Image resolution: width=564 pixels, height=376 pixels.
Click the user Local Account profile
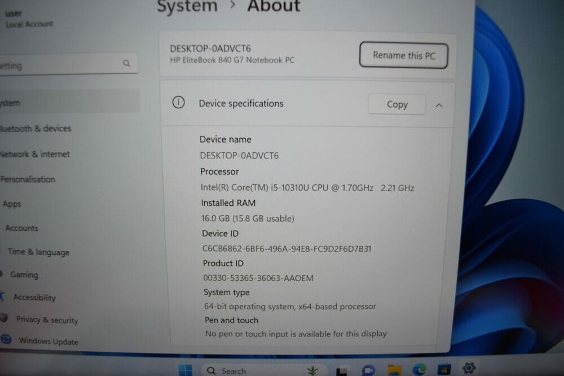click(29, 19)
